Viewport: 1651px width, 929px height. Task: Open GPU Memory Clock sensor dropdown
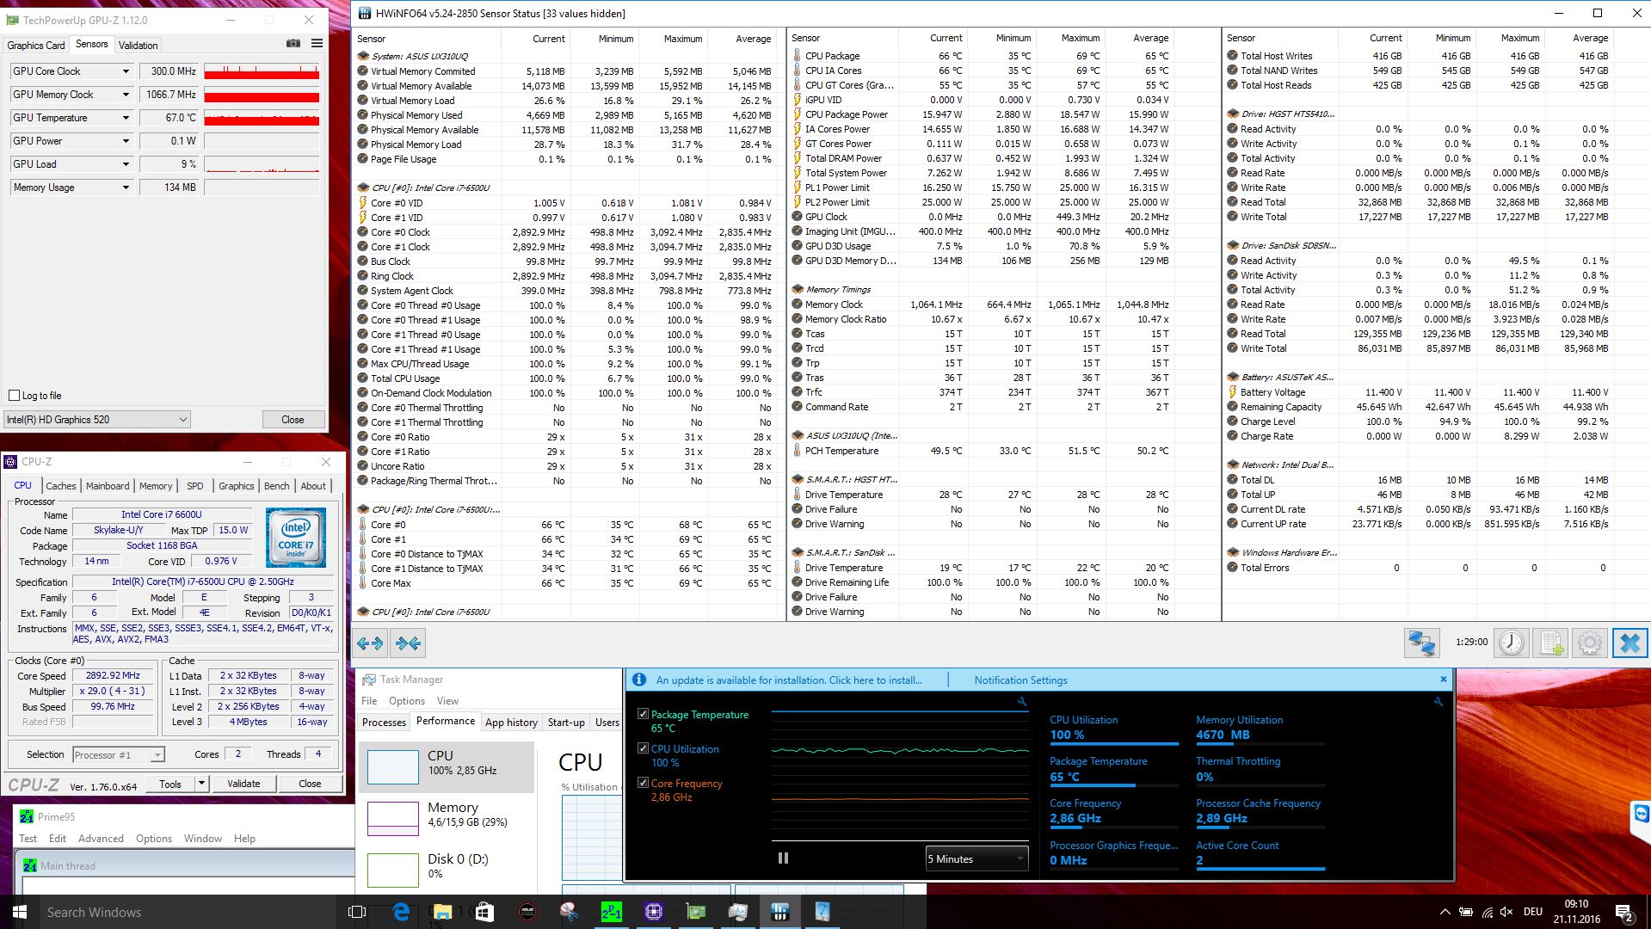pyautogui.click(x=126, y=95)
